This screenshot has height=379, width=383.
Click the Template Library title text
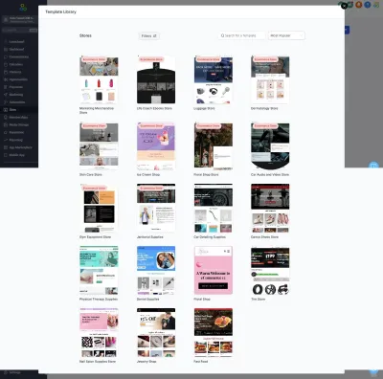(60, 11)
